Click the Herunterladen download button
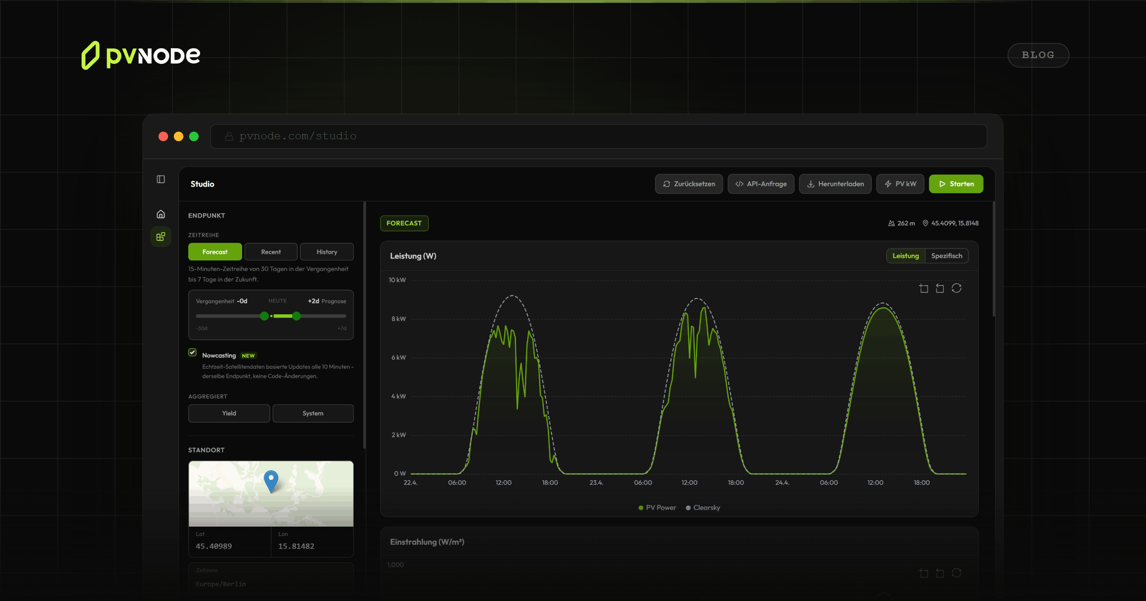 pos(835,184)
